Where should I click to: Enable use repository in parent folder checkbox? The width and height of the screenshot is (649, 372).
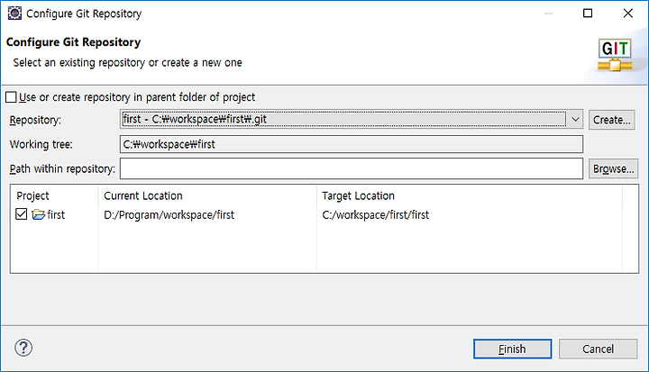click(11, 97)
